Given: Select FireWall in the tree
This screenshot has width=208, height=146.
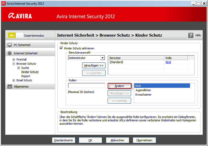Looking at the screenshot, I should pyautogui.click(x=21, y=59).
